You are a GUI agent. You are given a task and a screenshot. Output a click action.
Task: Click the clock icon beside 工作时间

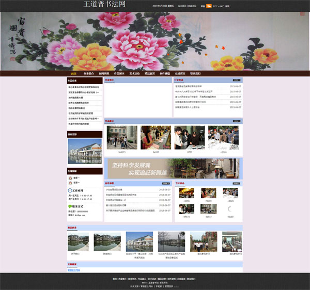70,190
